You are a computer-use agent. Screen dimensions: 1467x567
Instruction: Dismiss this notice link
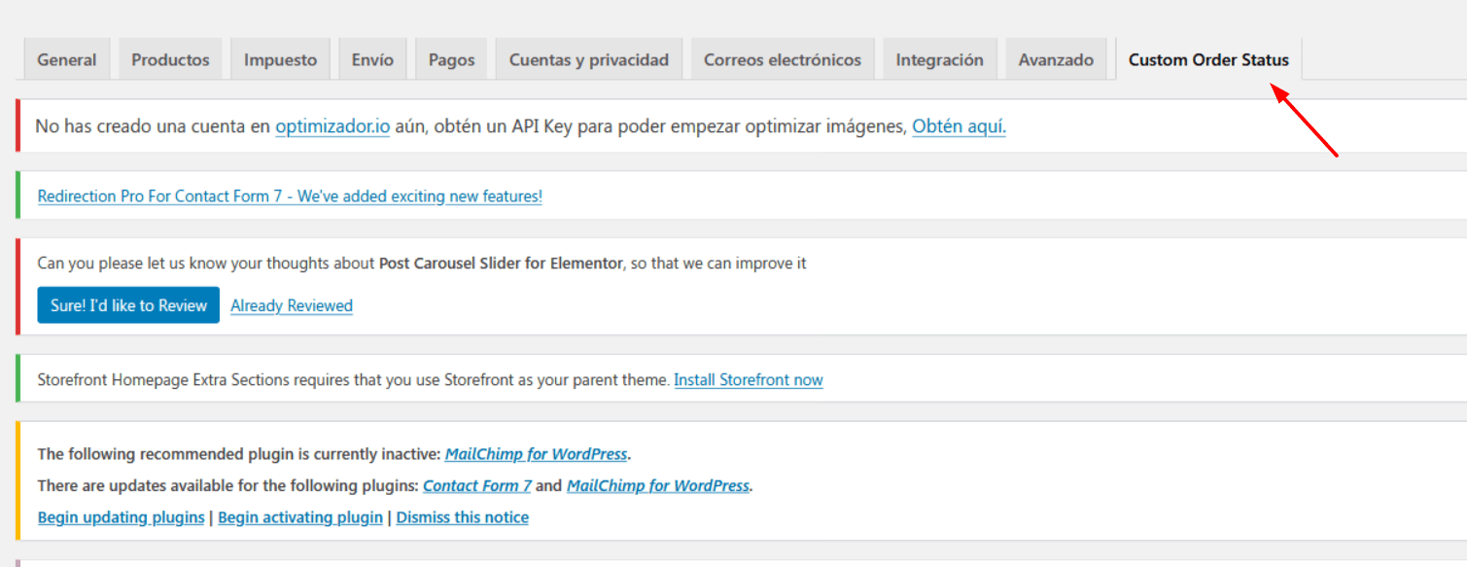[463, 517]
